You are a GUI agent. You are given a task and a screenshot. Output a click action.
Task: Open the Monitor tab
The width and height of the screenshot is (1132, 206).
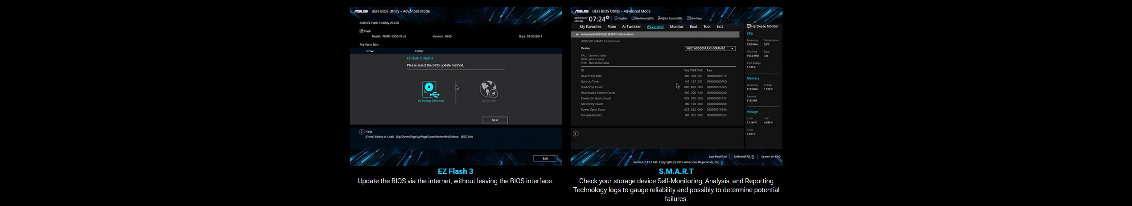(676, 27)
